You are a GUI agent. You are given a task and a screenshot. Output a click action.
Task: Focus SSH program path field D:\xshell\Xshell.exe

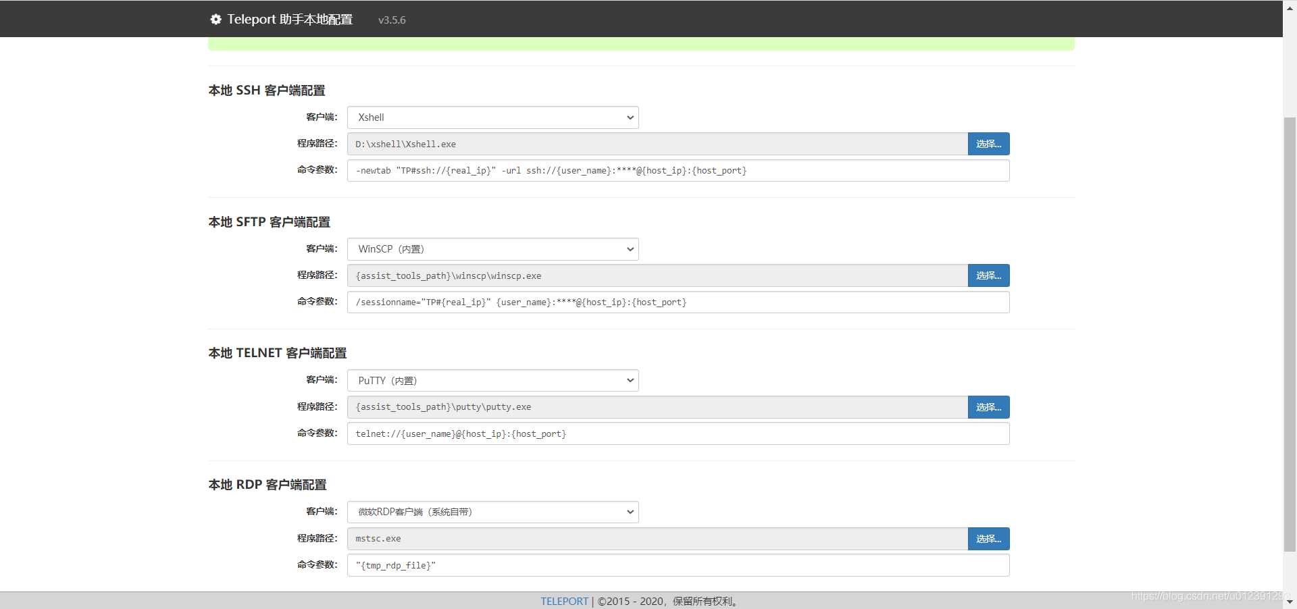point(657,144)
